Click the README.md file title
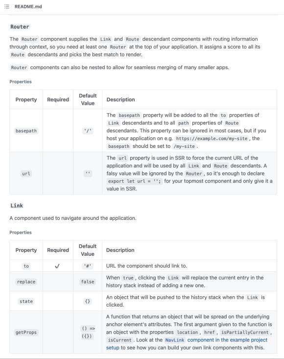Viewport: 284px width, 359px height. (x=28, y=6)
